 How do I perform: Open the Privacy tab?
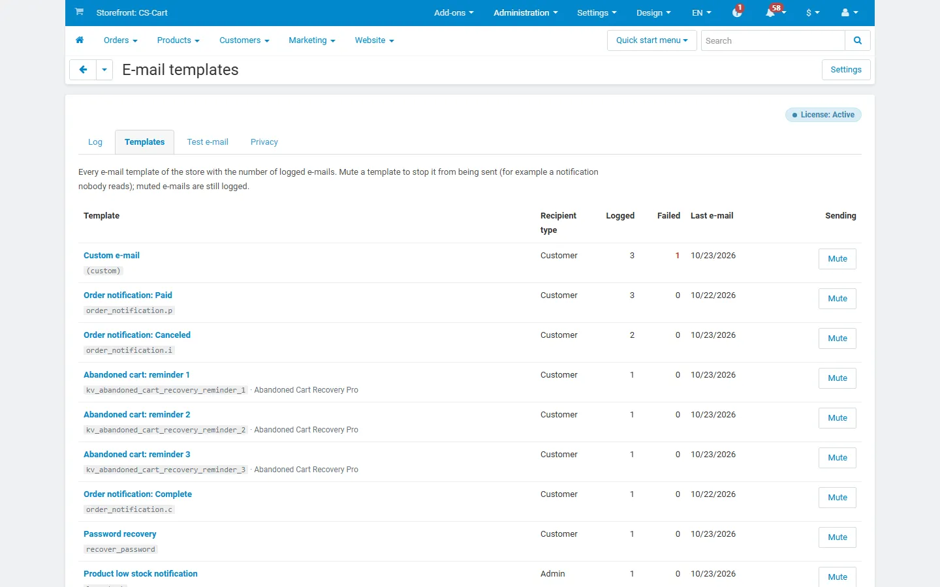pos(264,142)
